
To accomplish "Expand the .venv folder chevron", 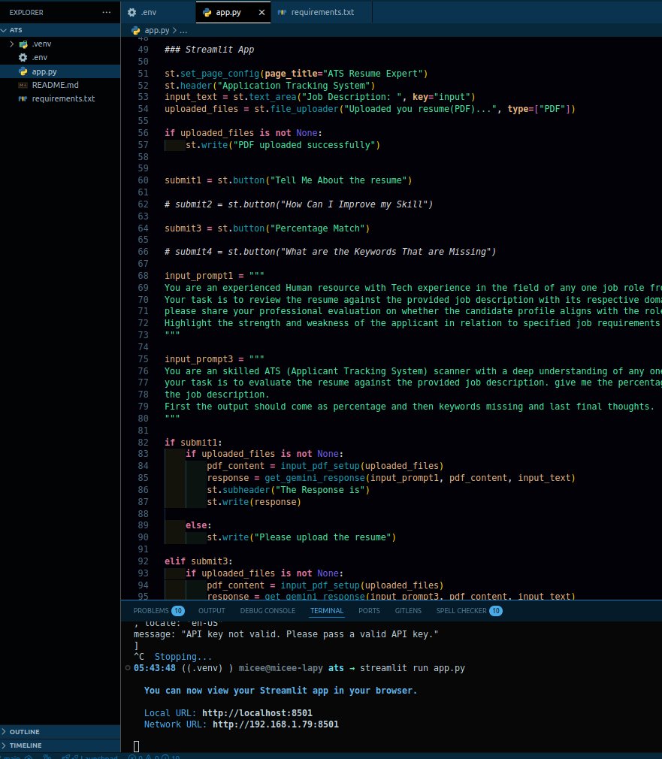I will coord(11,44).
